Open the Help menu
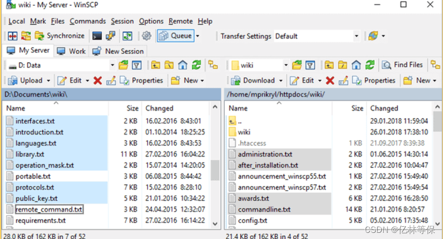Viewport: 443px width, 239px height. click(205, 21)
